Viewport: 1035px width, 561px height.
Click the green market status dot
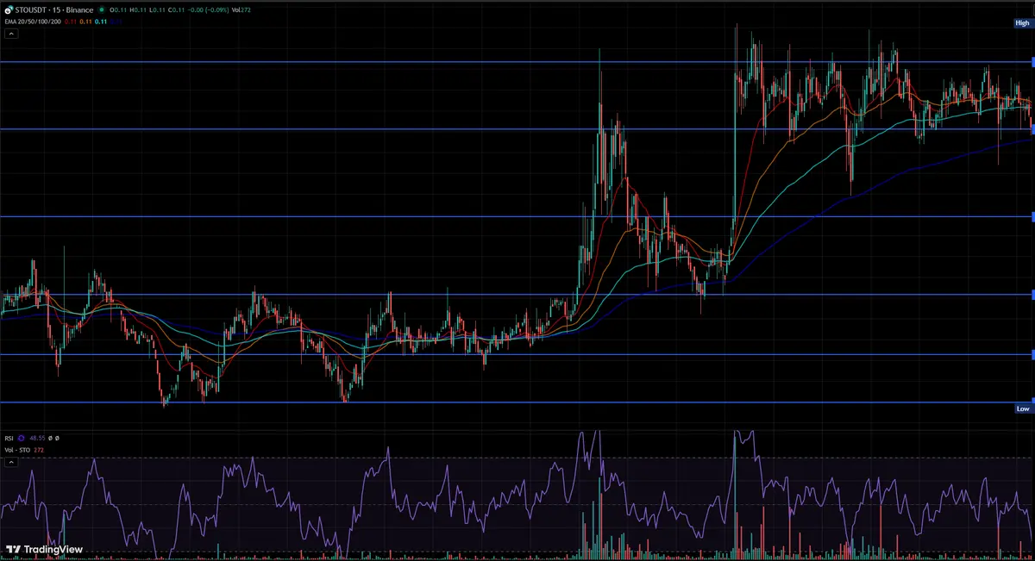pos(102,10)
